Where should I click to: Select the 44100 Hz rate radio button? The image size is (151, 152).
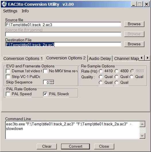point(101,71)
